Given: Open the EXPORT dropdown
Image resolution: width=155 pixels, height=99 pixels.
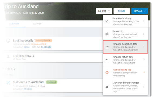Looking at the screenshot, I should [x=104, y=11].
